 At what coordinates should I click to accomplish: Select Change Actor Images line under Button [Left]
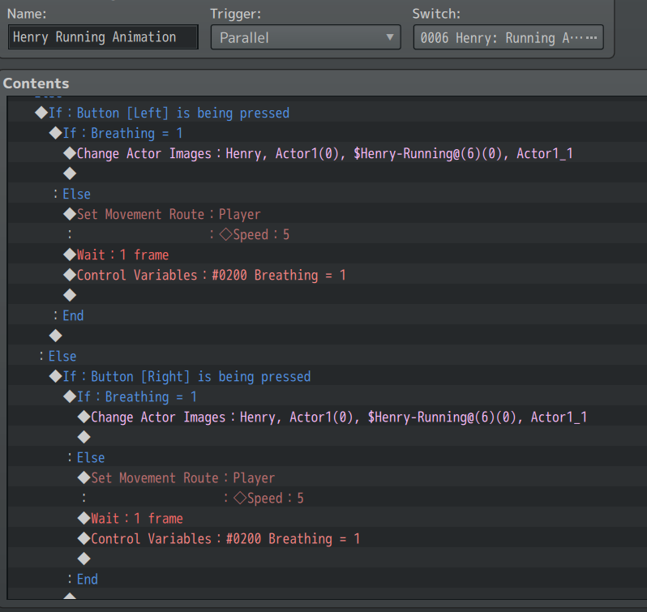point(328,153)
